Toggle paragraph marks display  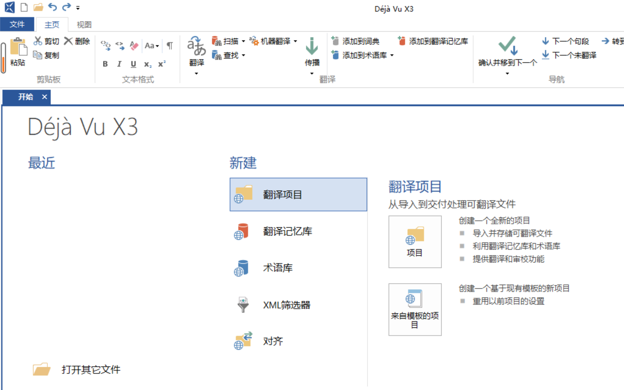coord(170,46)
